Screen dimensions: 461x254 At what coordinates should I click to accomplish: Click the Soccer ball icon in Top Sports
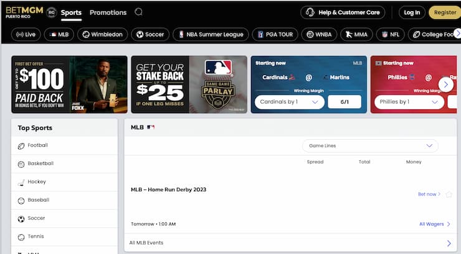pos(21,219)
